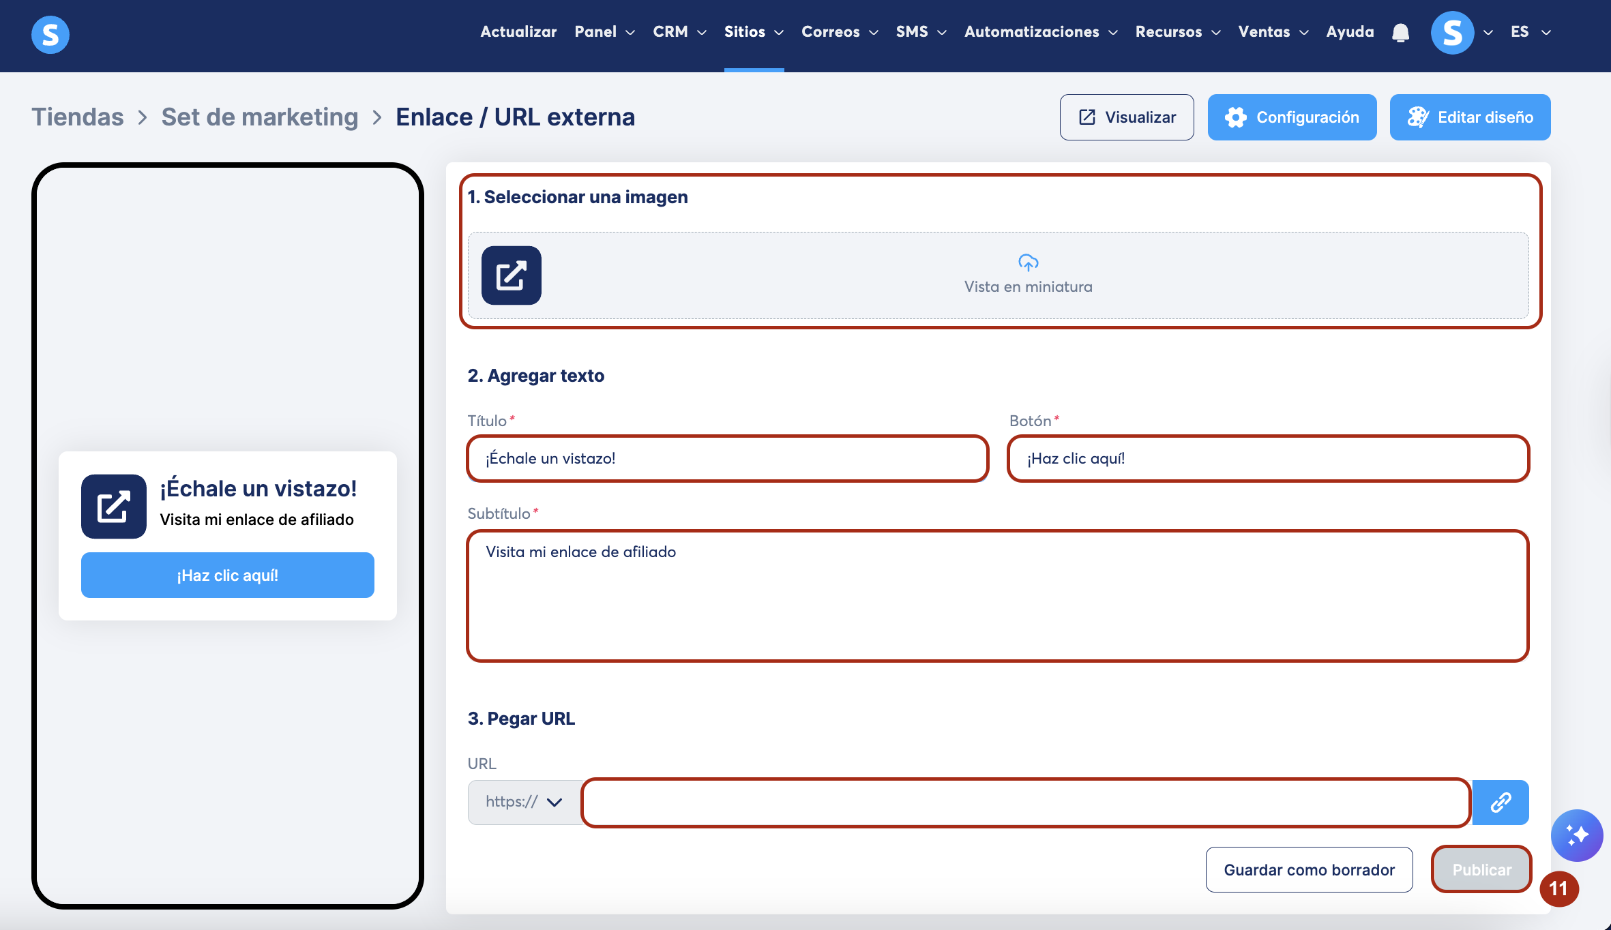
Task: Click the external link image thumbnail
Action: point(512,275)
